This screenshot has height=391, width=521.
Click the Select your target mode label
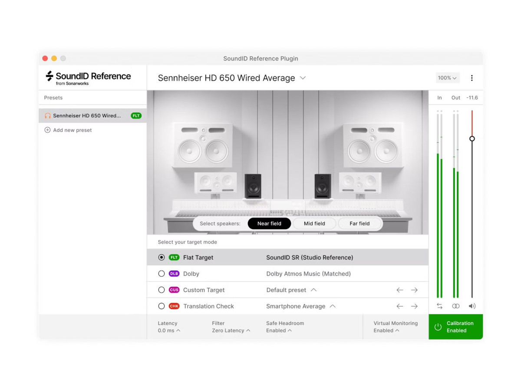[x=187, y=242]
